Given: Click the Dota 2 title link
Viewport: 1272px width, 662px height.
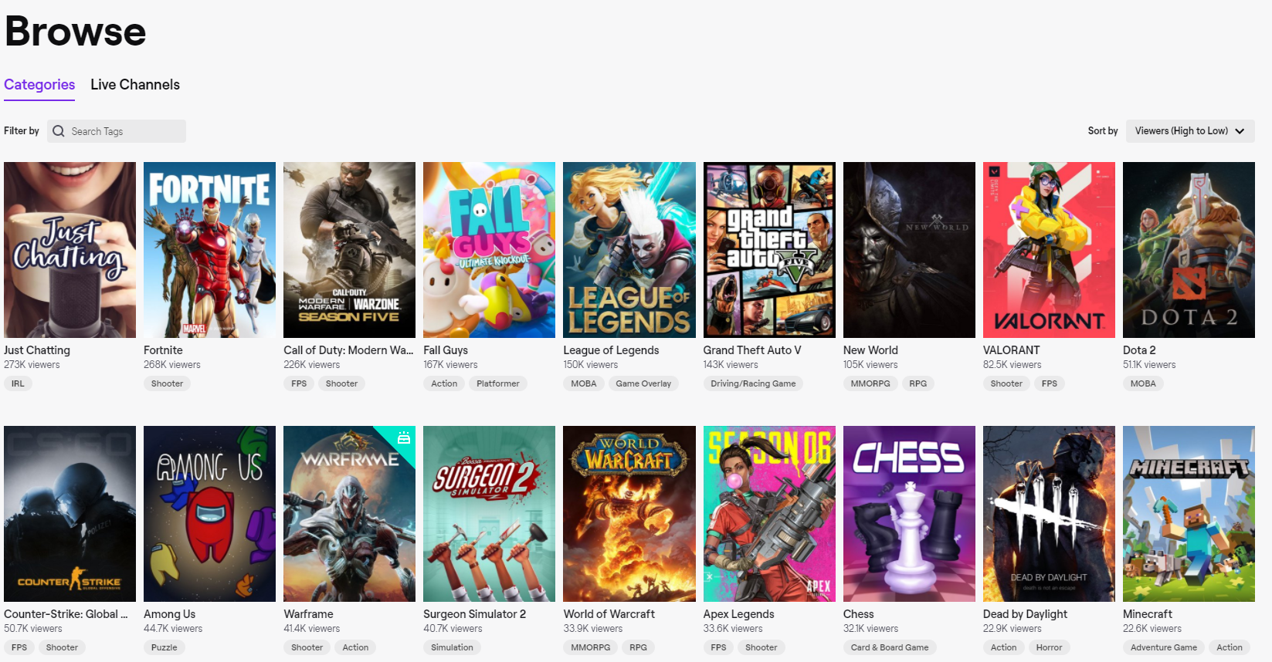Looking at the screenshot, I should click(1139, 350).
